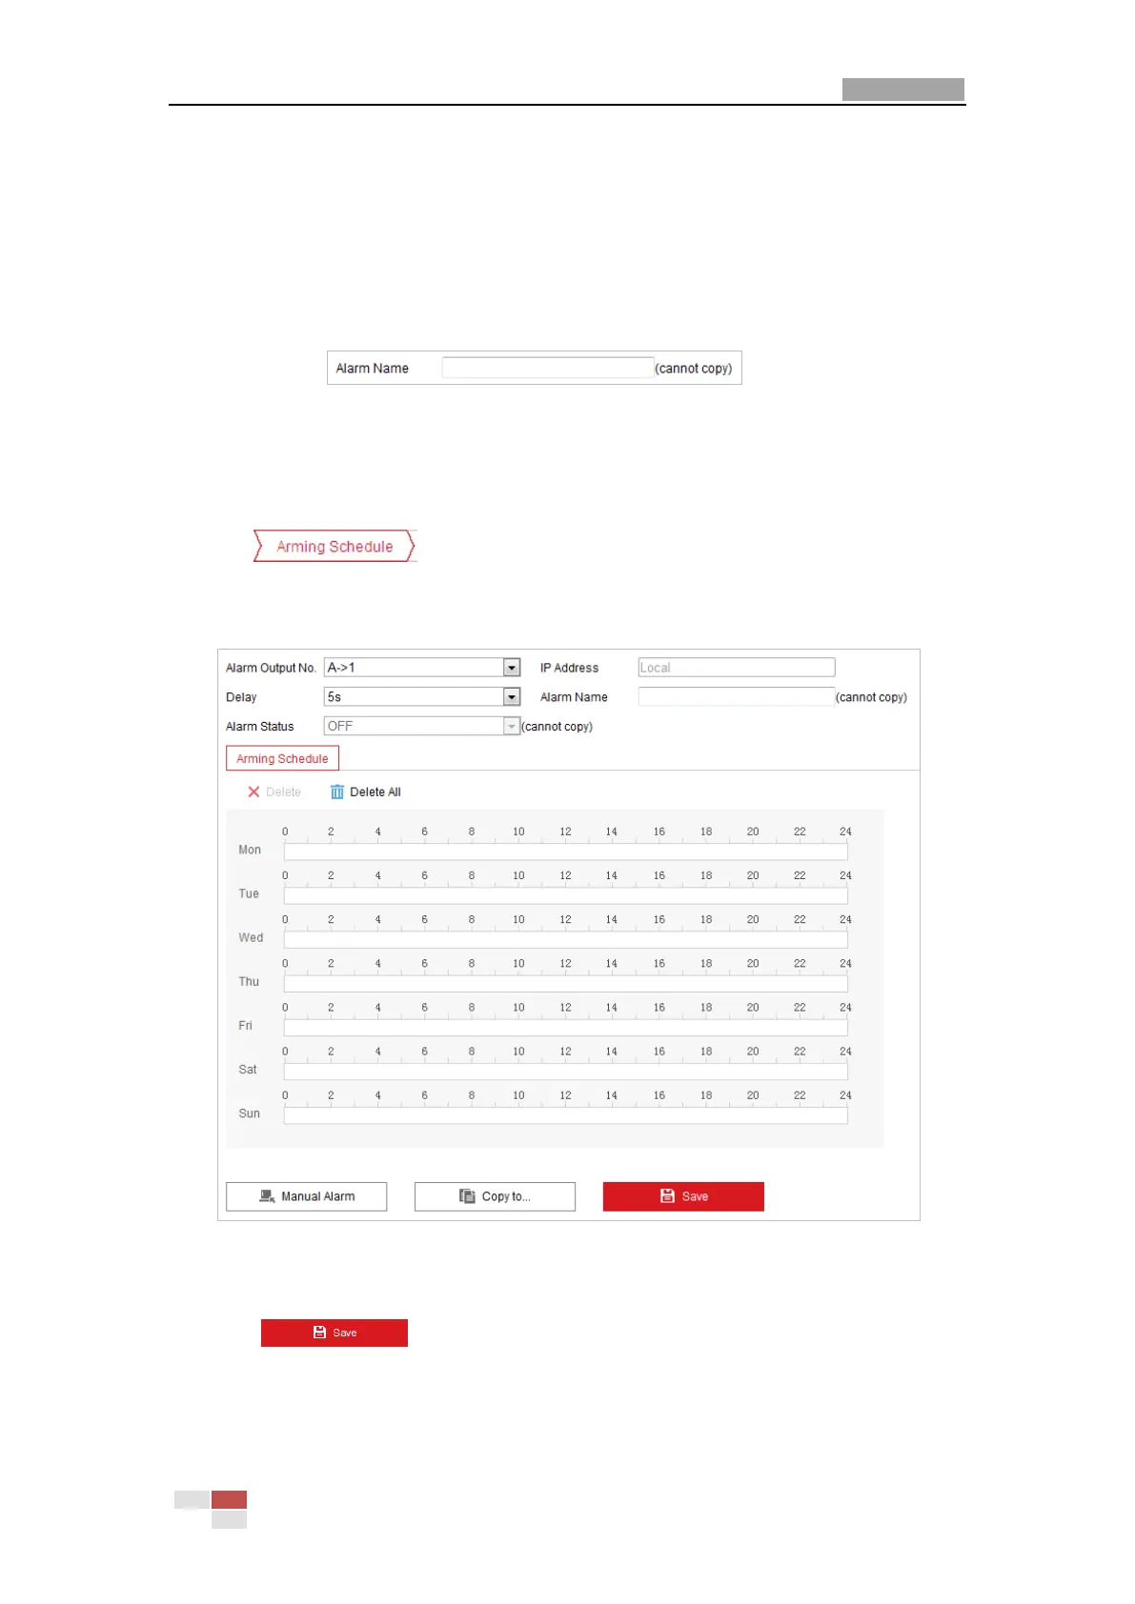Click the Delete X icon
The width and height of the screenshot is (1135, 1604).
tap(253, 792)
